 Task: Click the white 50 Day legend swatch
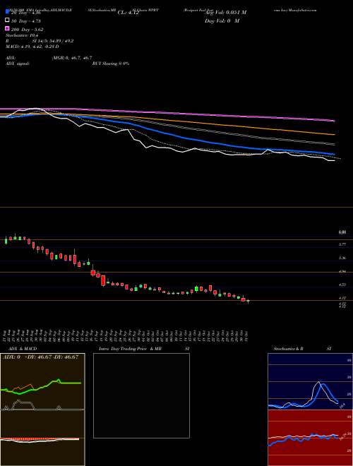[7, 20]
